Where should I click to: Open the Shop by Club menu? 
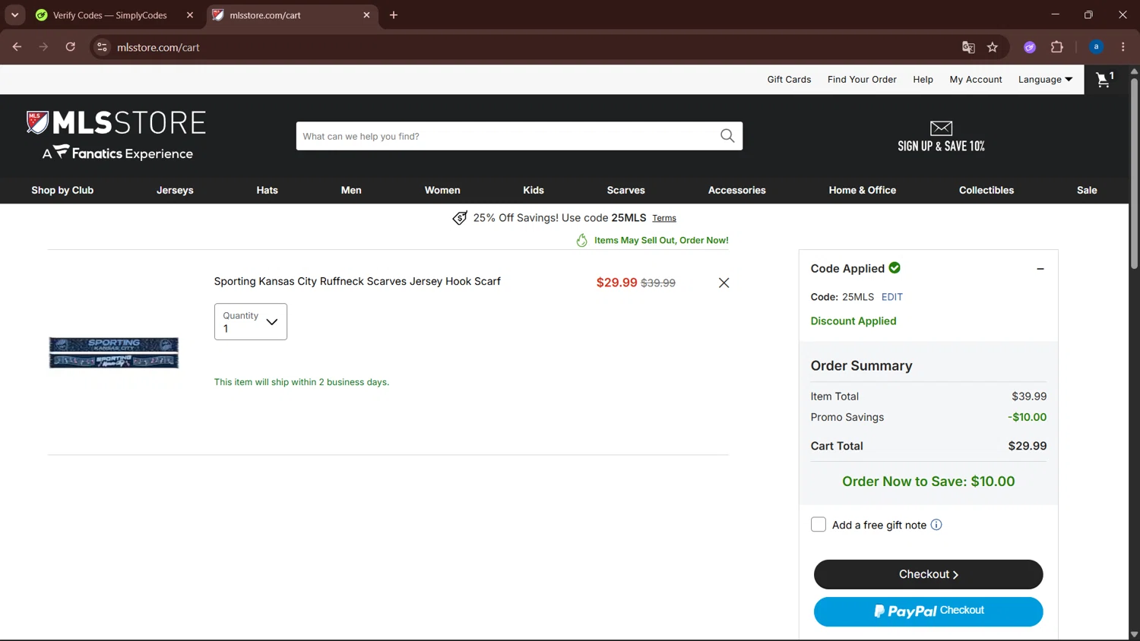tap(62, 190)
